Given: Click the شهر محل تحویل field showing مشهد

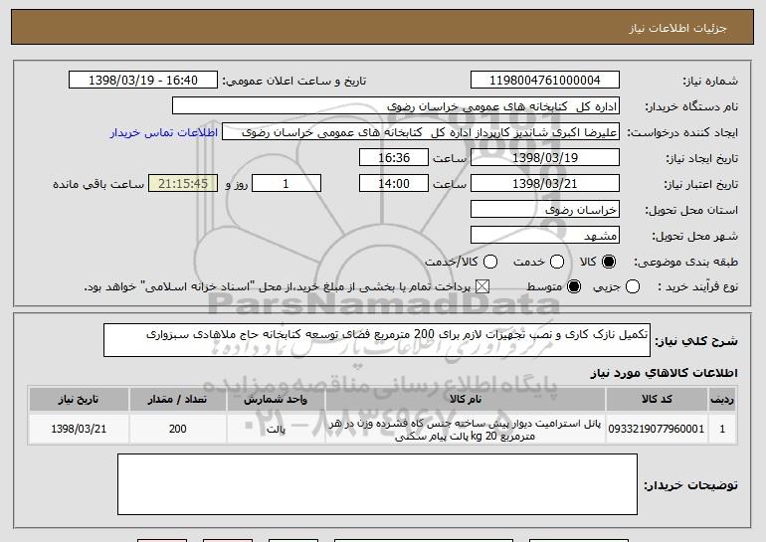Looking at the screenshot, I should click(x=543, y=236).
